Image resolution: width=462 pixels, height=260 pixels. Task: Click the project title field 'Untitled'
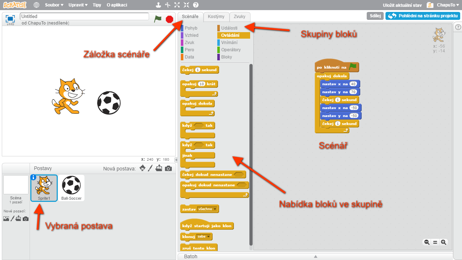coord(84,16)
